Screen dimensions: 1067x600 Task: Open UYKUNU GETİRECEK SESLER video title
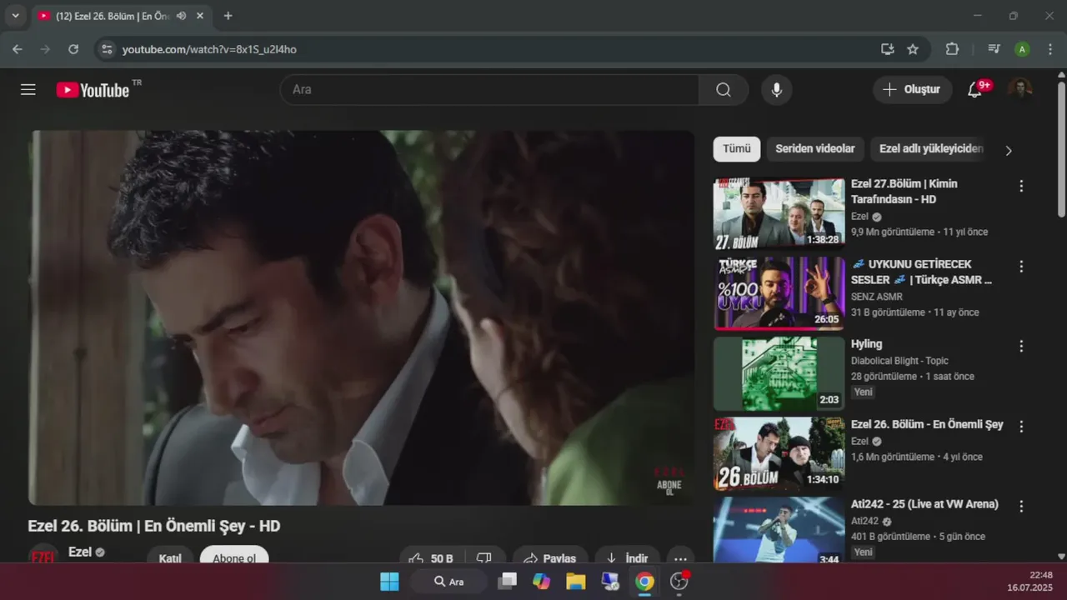(x=921, y=272)
